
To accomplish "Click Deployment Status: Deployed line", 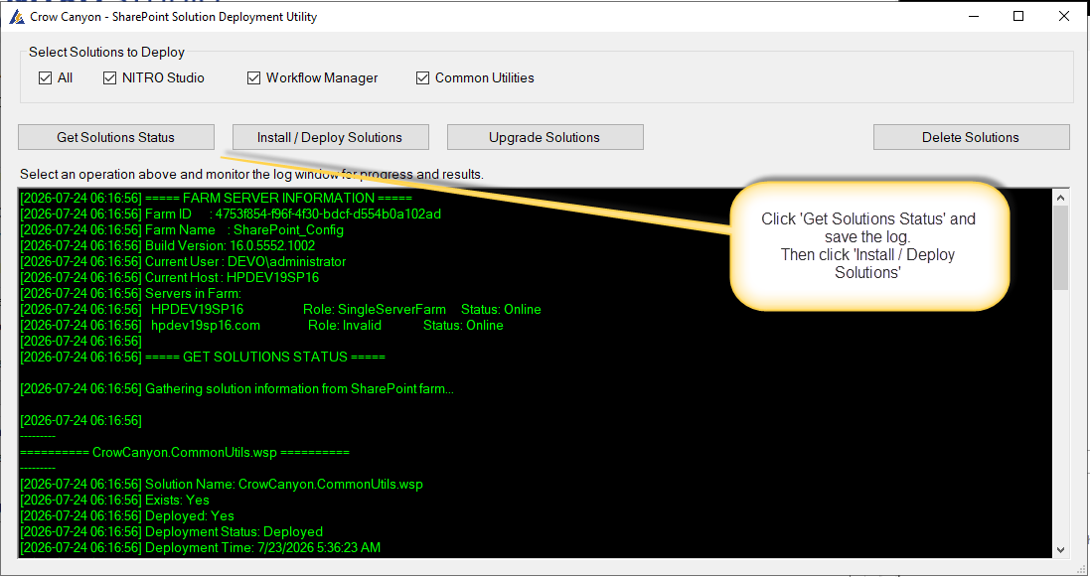I will coord(171,532).
